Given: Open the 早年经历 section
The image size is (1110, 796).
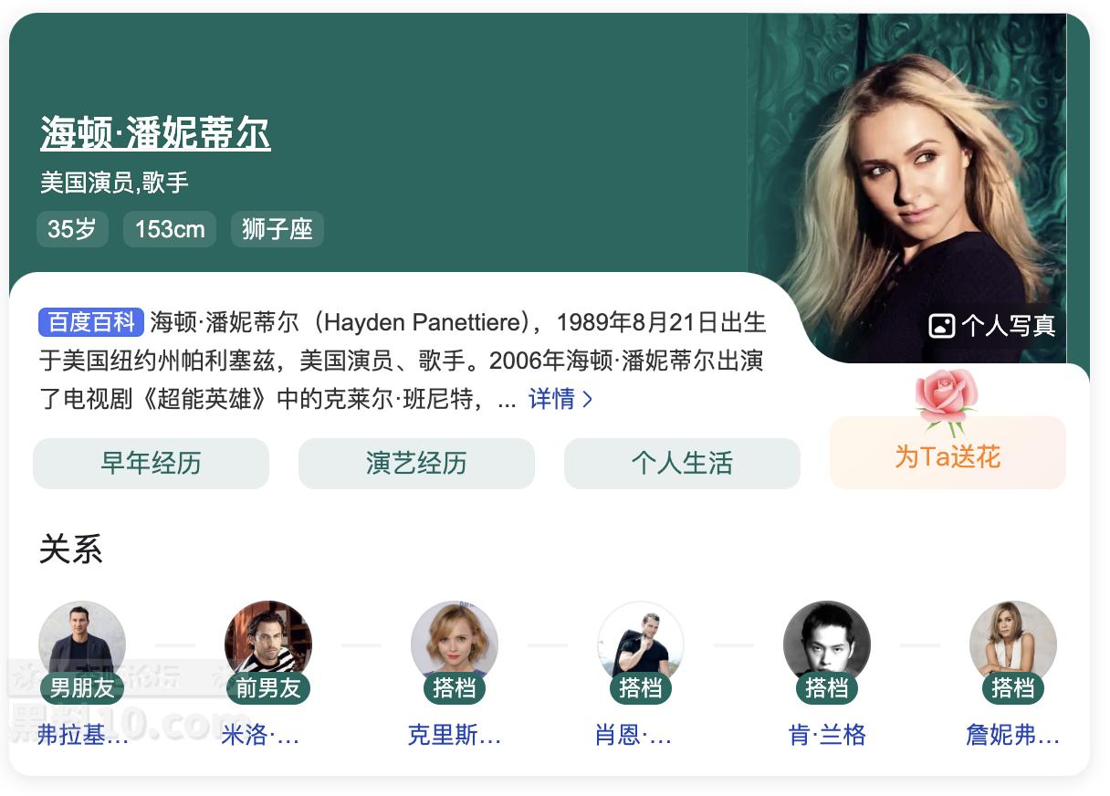Looking at the screenshot, I should pyautogui.click(x=151, y=464).
